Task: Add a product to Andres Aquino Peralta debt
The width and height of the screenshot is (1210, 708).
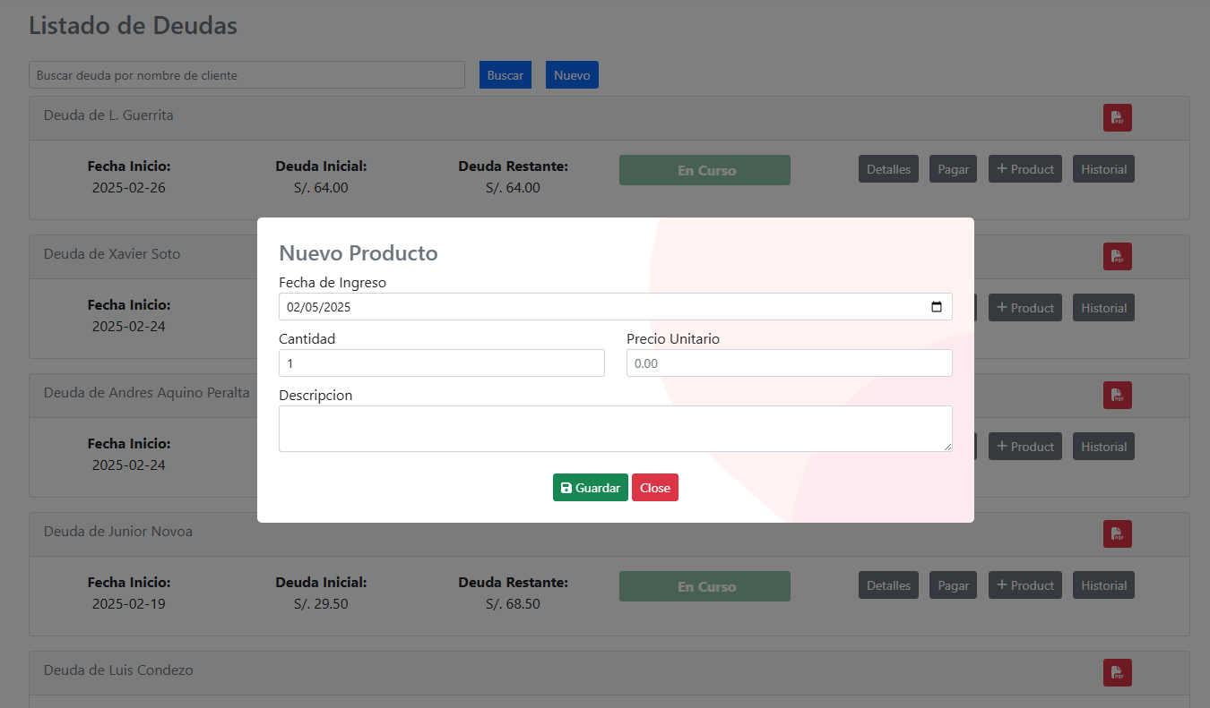Action: pos(1025,447)
